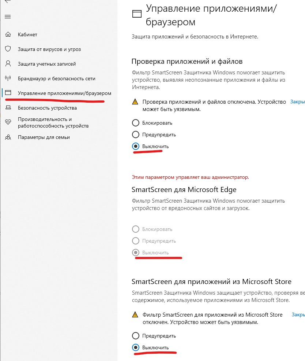This screenshot has height=361, width=305.
Task: Select Предупредить for Microsoft Store SmartScreen
Action: click(136, 336)
